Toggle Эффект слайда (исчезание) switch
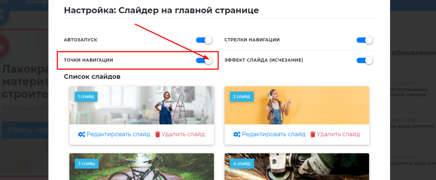This screenshot has height=180, width=436. (365, 60)
